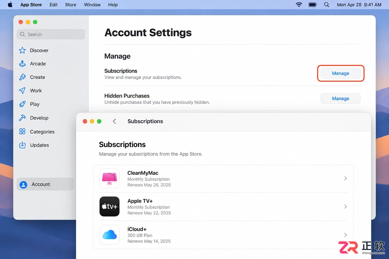Select the Apple TV+ subscription name
Viewport: 389px width, 259px height.
(140, 201)
